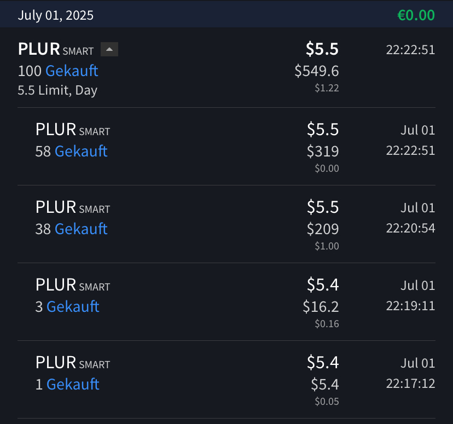Select the July 01, 2025 date header
This screenshot has width=453, height=424.
(x=55, y=15)
